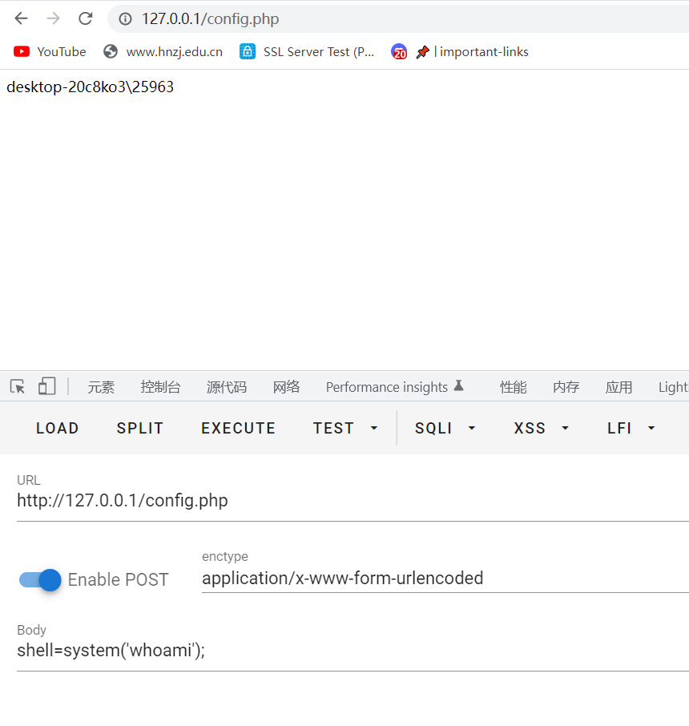This screenshot has width=689, height=726.
Task: Reload the page with refresh icon
Action: click(x=85, y=18)
